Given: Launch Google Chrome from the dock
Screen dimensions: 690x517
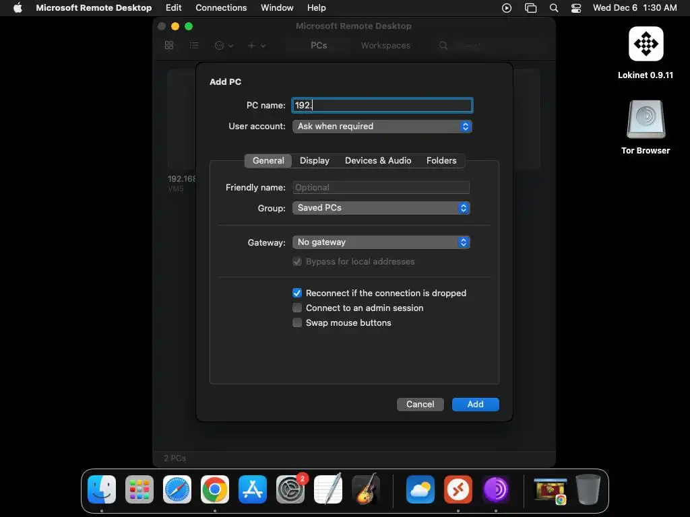Looking at the screenshot, I should pyautogui.click(x=215, y=489).
